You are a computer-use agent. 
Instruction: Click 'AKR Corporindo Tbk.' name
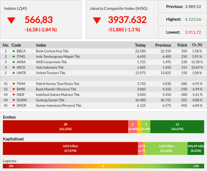[x=52, y=62]
